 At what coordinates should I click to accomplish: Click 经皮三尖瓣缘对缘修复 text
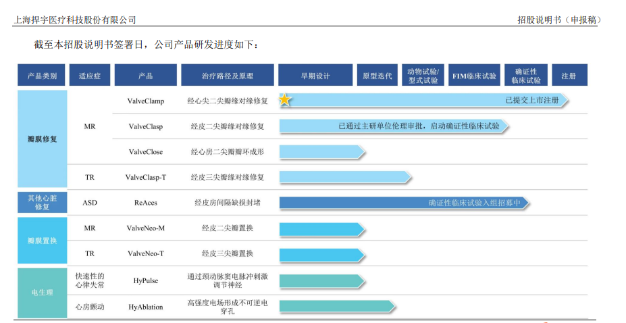pos(227,177)
